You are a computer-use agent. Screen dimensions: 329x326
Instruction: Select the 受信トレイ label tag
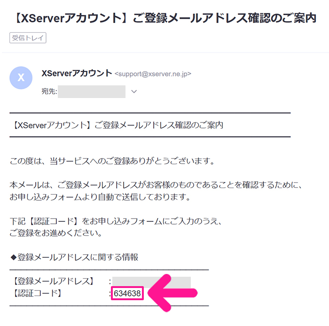[x=28, y=38]
